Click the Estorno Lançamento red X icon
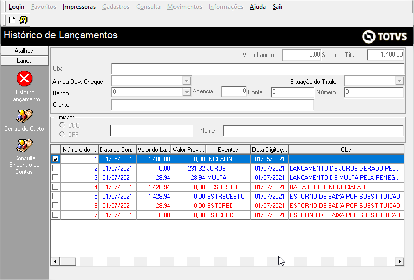 pos(24,78)
